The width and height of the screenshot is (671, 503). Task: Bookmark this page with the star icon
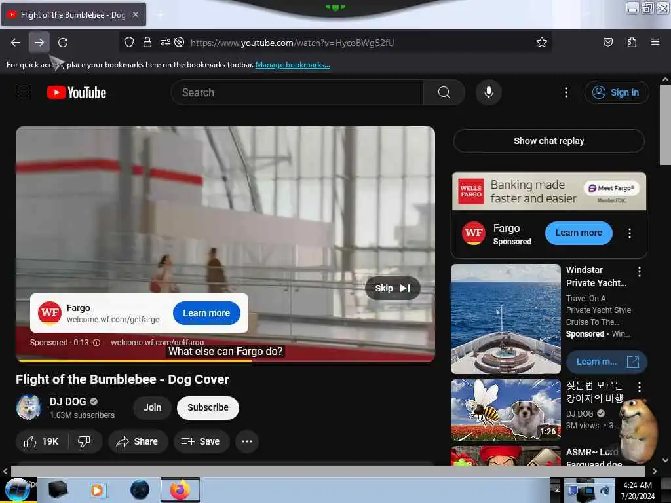click(542, 42)
